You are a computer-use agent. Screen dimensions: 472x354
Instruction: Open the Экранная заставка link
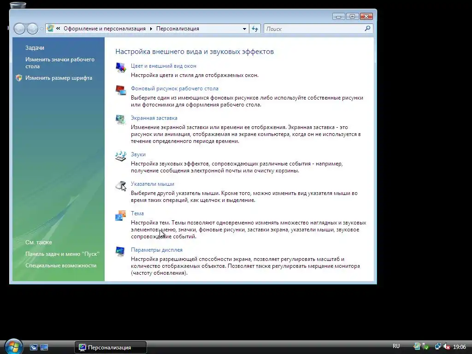[x=154, y=118]
